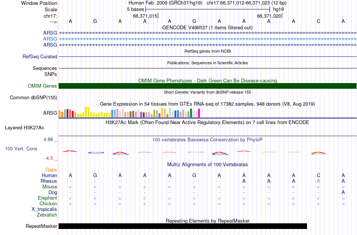Click the ARSG label beside the GTEx chart

(50, 113)
